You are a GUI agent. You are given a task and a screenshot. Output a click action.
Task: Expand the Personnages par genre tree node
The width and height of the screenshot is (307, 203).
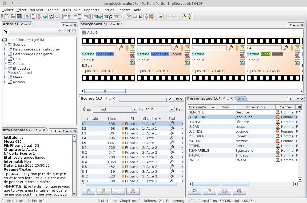[5, 54]
